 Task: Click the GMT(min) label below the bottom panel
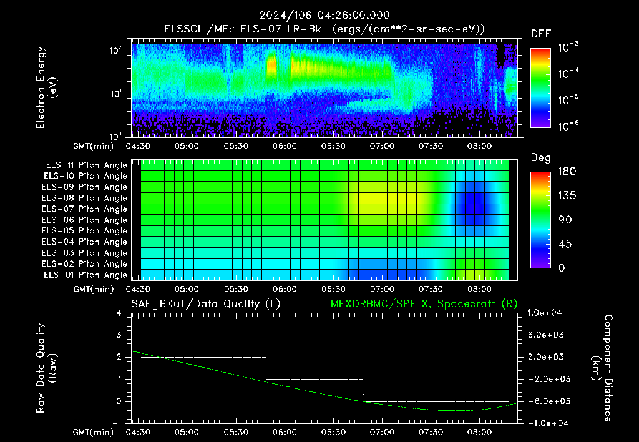click(94, 432)
